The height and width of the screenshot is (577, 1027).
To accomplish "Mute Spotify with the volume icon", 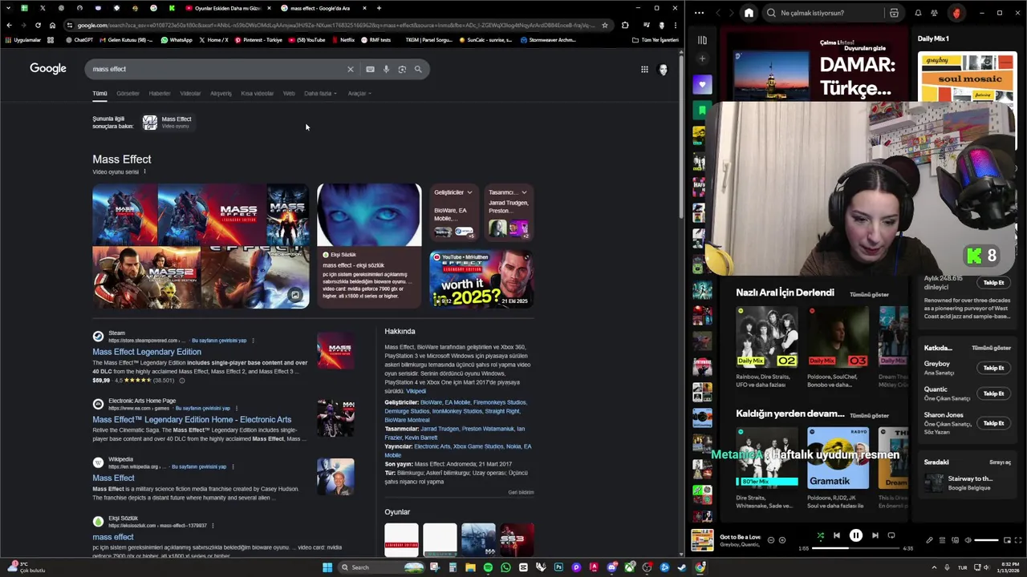I will [968, 540].
